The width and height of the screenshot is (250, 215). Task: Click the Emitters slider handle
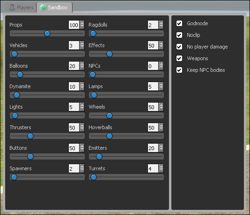click(99, 157)
